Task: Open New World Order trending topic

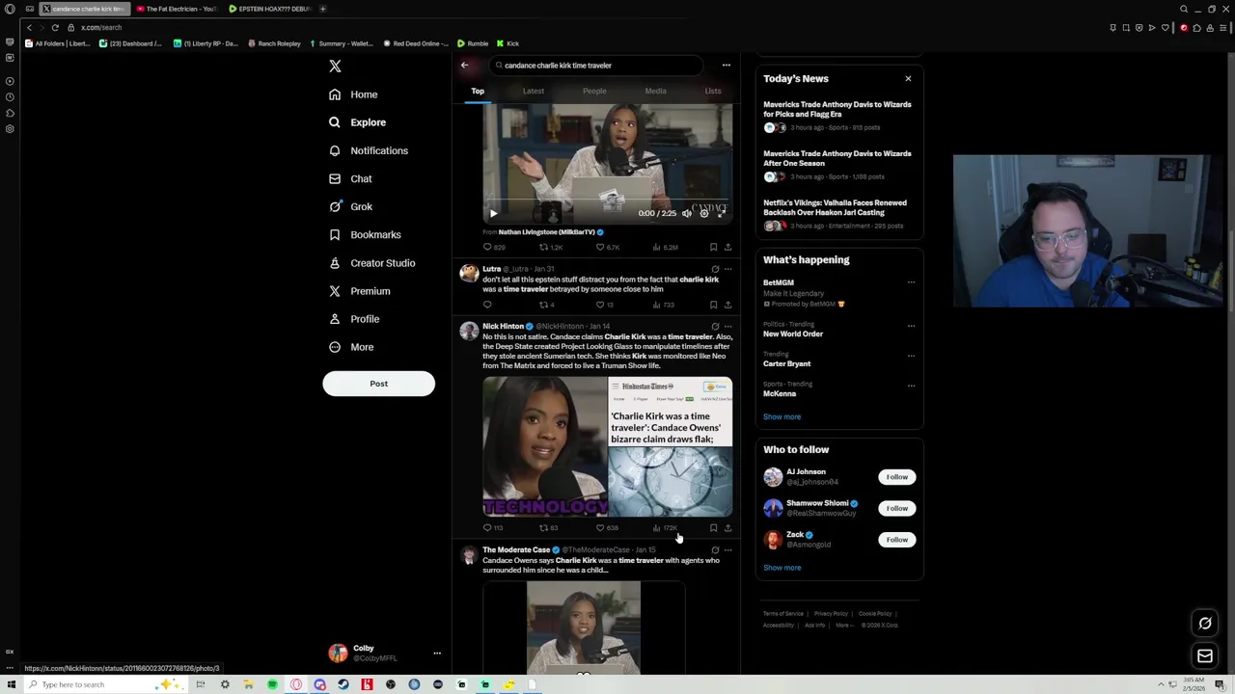Action: point(793,334)
